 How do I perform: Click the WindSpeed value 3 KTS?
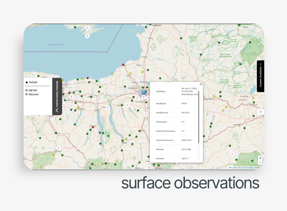tap(184, 104)
